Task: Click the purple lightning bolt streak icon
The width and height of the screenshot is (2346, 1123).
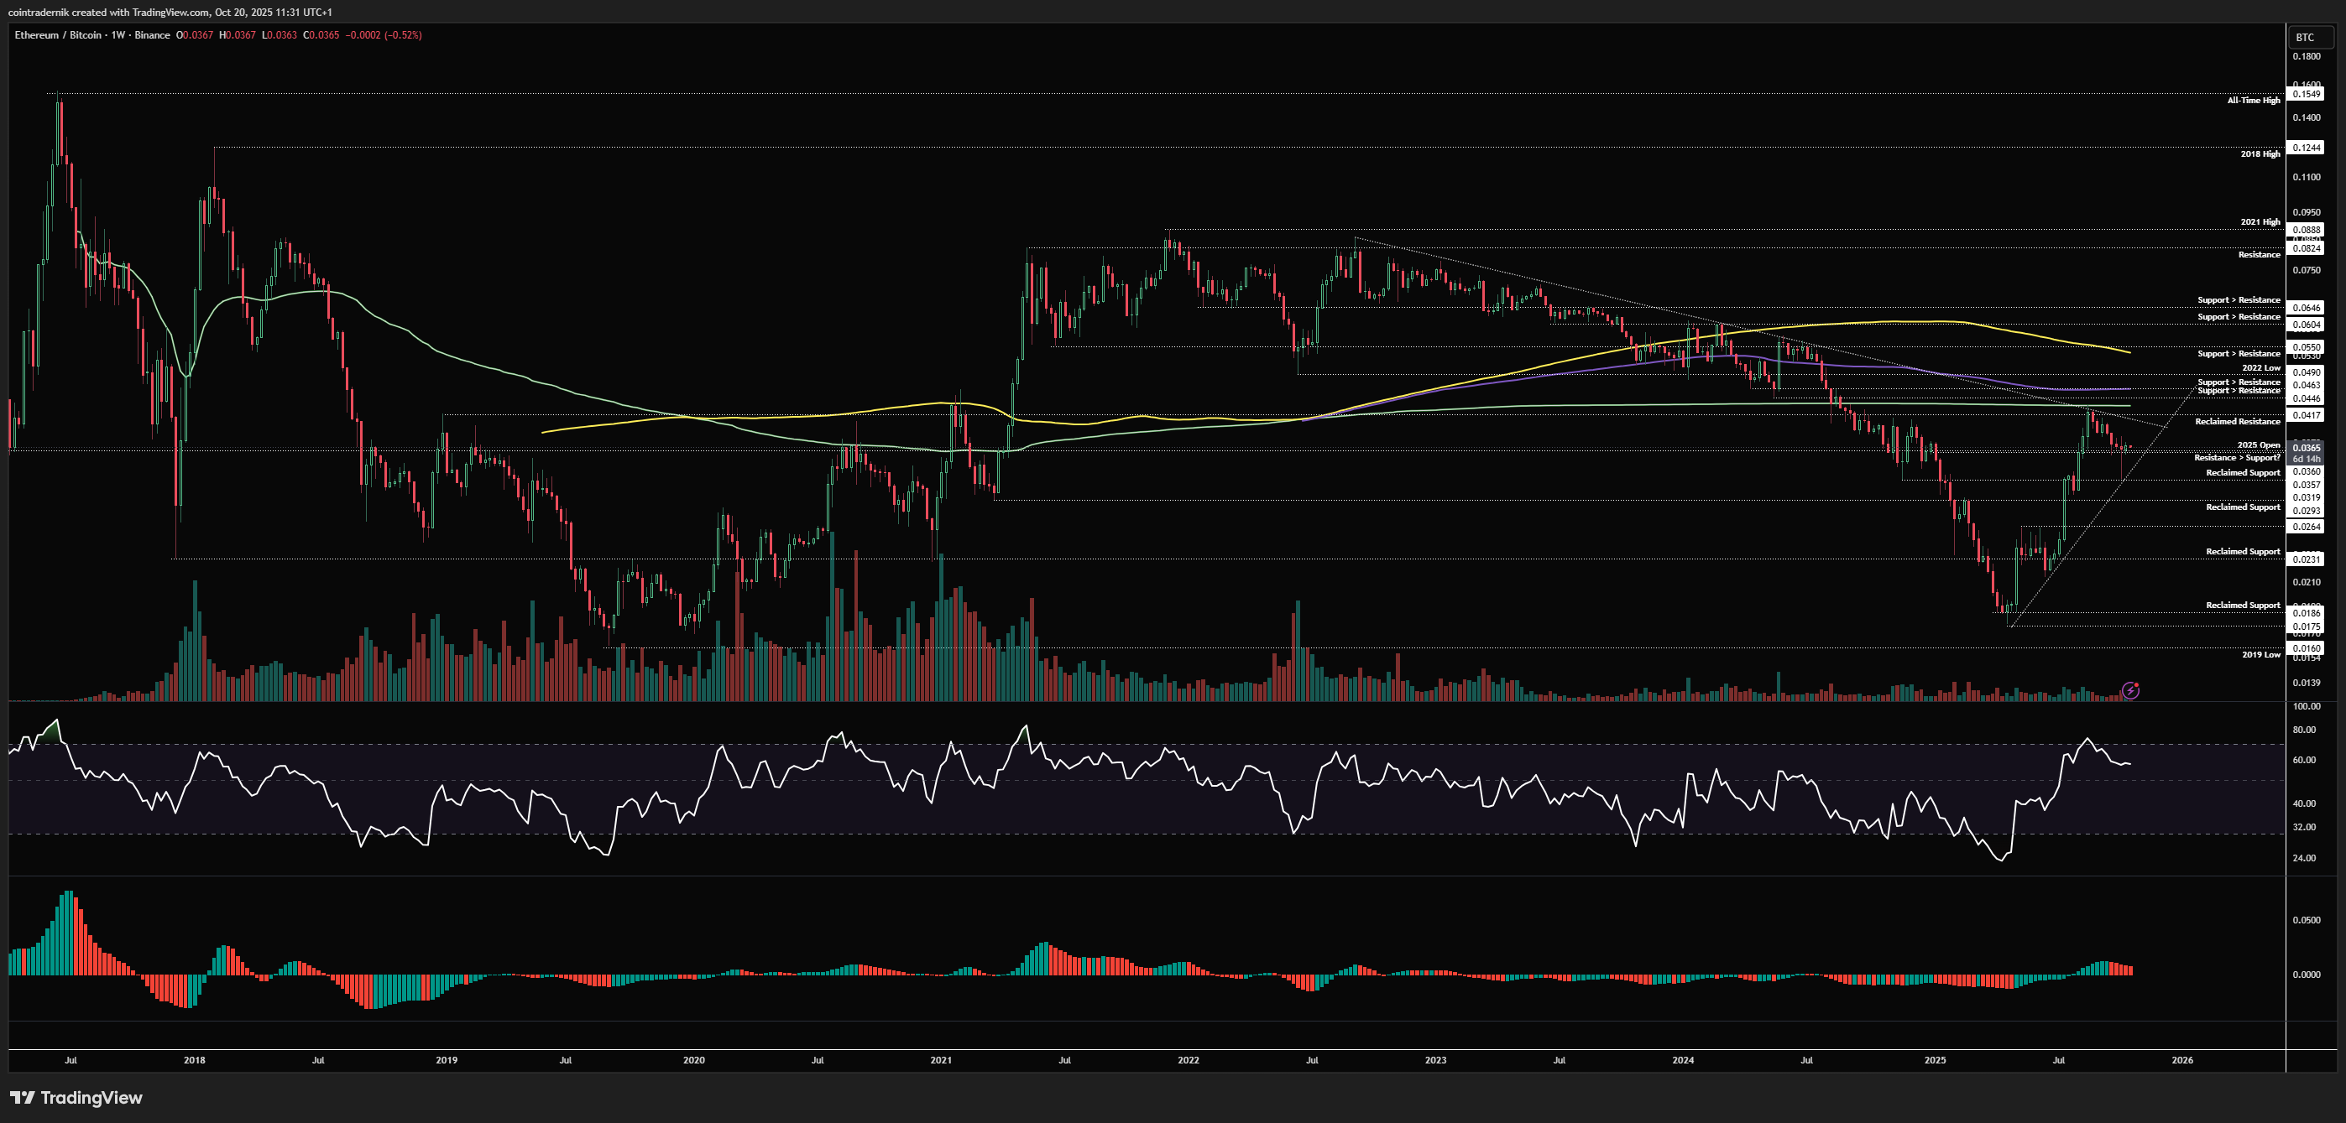Action: tap(2131, 692)
